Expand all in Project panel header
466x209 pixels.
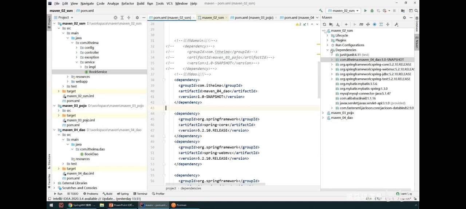[122, 17]
